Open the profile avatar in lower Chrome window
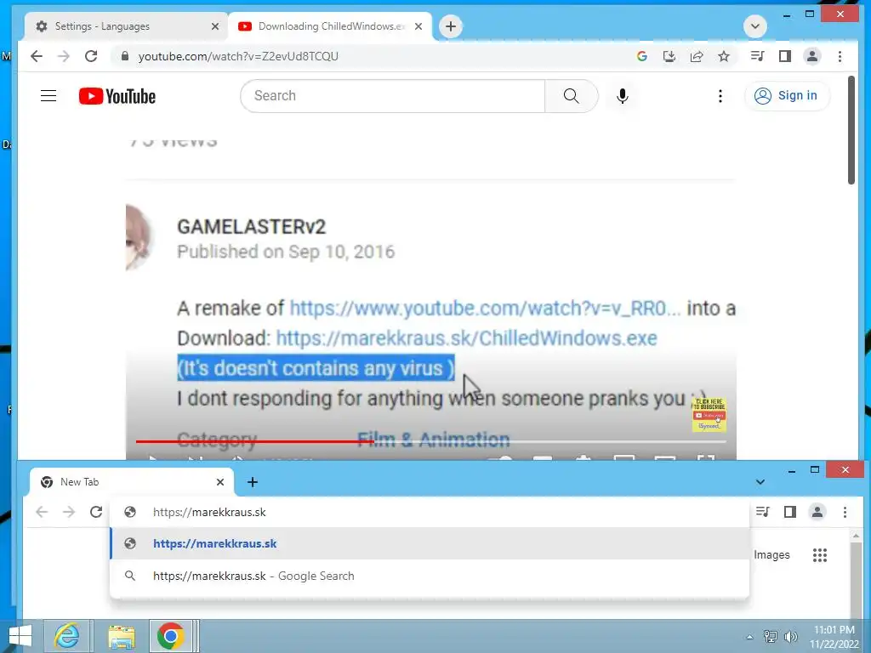 (817, 512)
